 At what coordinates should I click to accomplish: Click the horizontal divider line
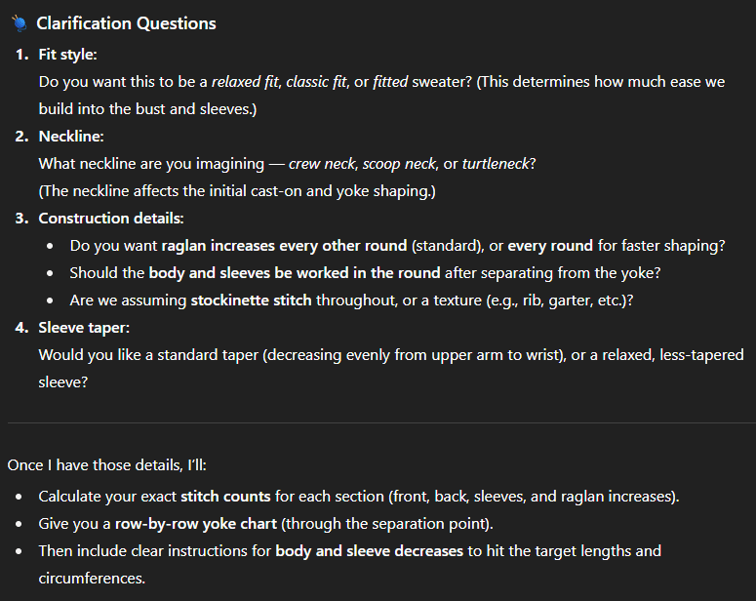point(378,422)
